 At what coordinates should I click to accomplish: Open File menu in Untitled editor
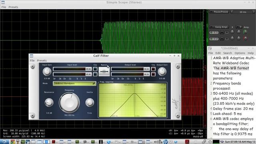pyautogui.click(x=210, y=53)
